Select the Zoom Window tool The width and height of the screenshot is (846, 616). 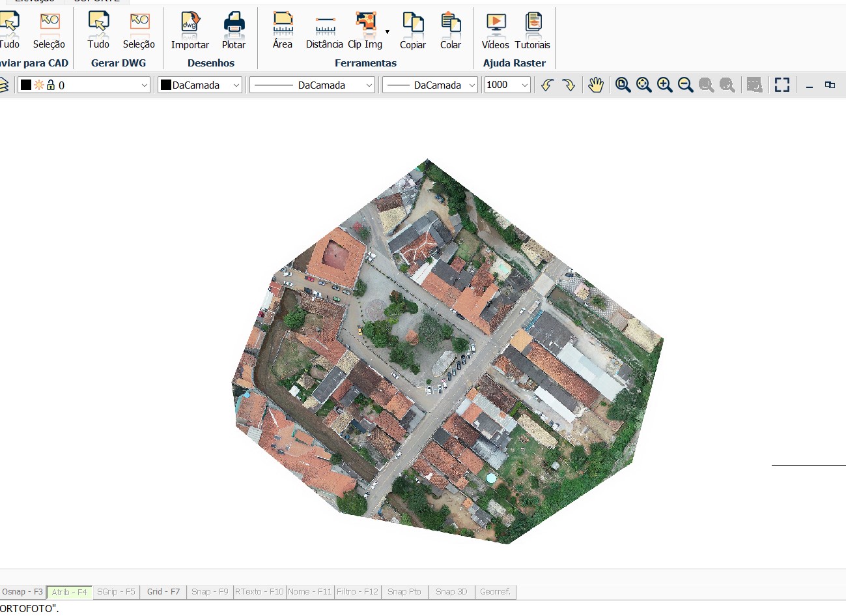[x=622, y=85]
